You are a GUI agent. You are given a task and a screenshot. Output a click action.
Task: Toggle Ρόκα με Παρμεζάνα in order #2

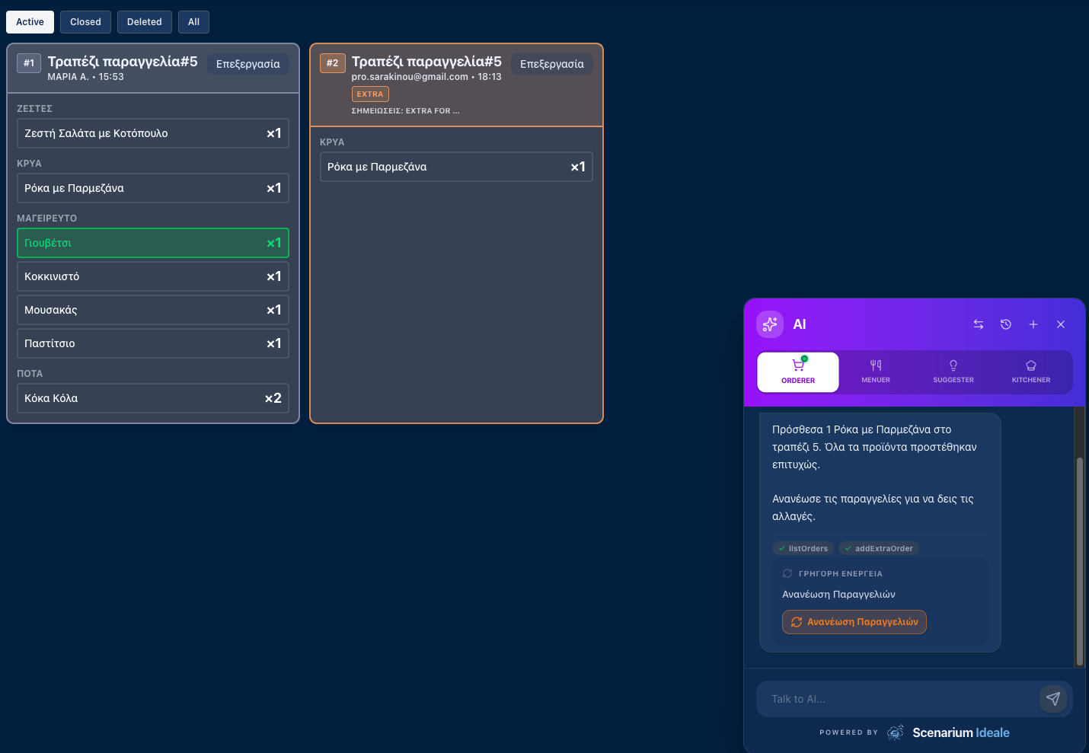click(456, 167)
